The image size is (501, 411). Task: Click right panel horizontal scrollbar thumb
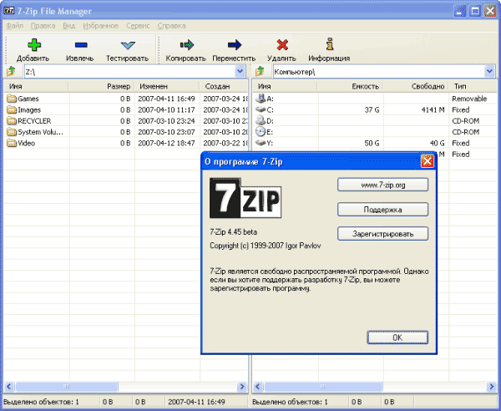click(x=323, y=387)
